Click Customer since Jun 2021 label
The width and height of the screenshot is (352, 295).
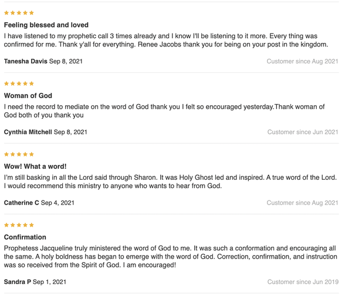coord(303,132)
